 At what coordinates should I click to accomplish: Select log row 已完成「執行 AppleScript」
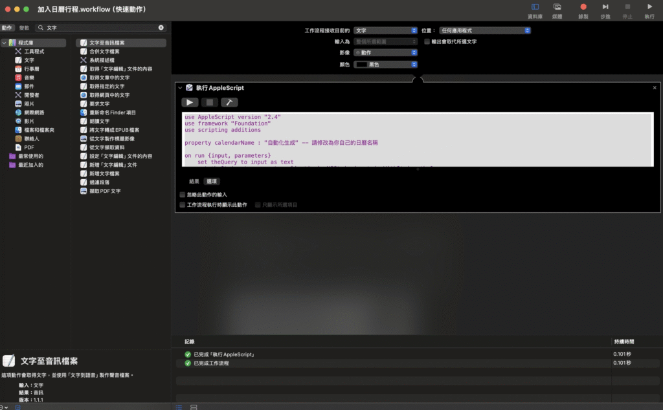(x=418, y=354)
